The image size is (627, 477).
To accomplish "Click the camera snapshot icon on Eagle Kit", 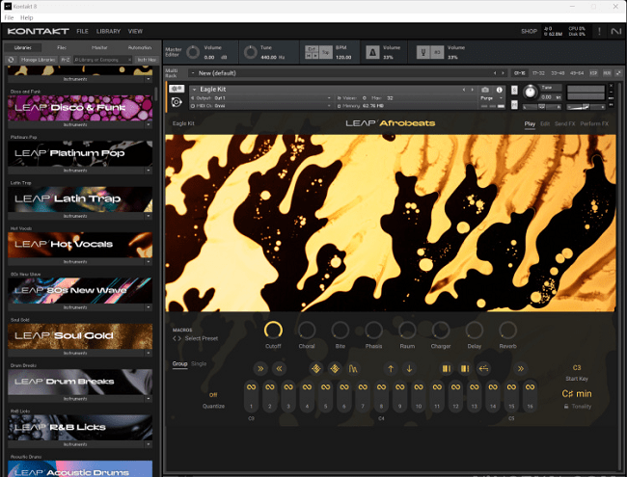I will (x=485, y=90).
